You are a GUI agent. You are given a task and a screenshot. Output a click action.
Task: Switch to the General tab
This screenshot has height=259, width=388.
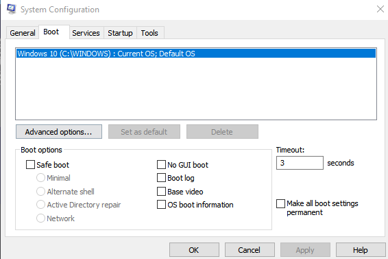[x=23, y=33]
